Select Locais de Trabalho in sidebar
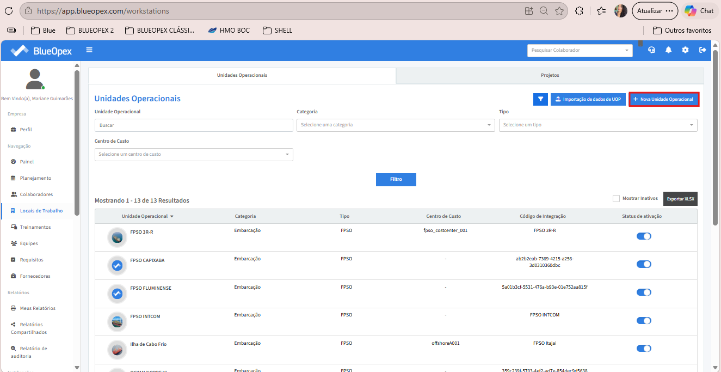The height and width of the screenshot is (372, 721). 41,211
